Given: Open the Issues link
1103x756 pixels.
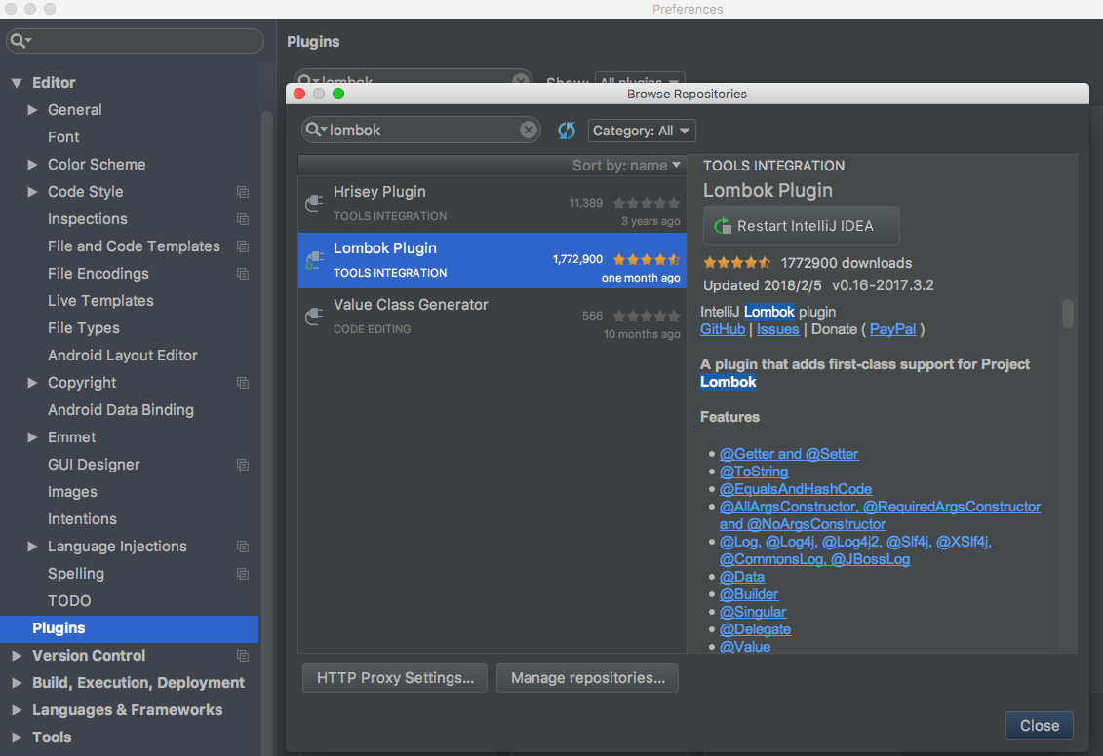Looking at the screenshot, I should [778, 329].
